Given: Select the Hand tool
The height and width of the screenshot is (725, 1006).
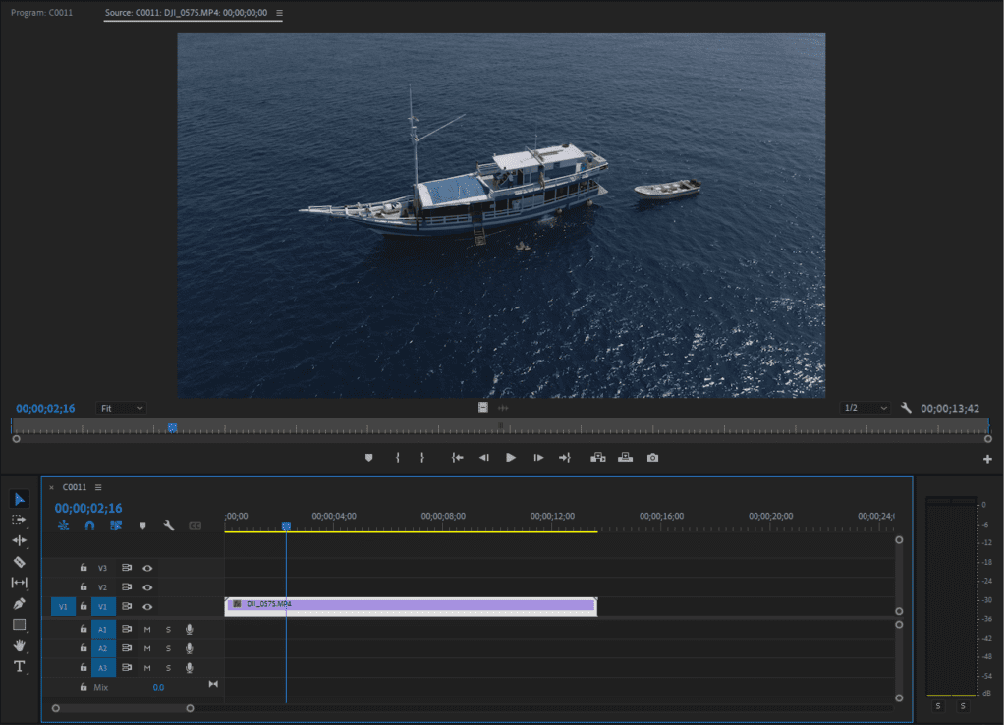Looking at the screenshot, I should 20,645.
